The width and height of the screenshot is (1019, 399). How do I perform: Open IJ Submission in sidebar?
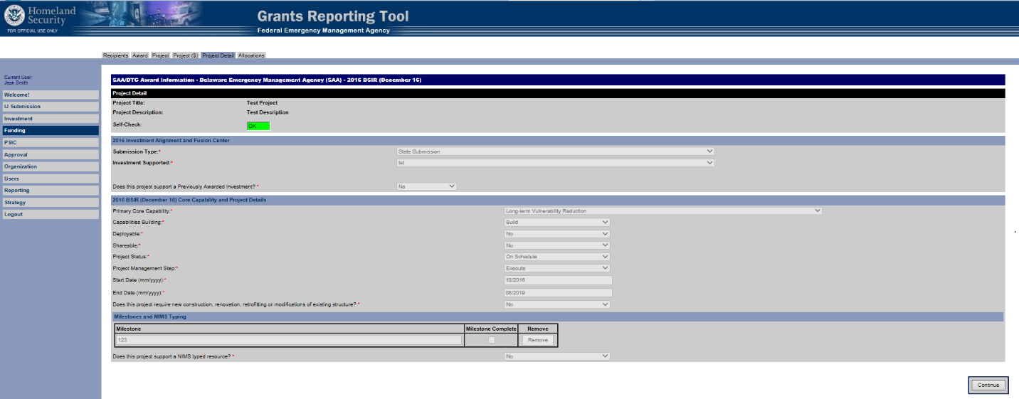(x=50, y=107)
